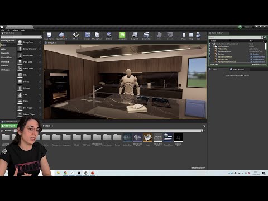This screenshot has height=201, width=268.
Task: Open Content Browser View Options
Action: (x=198, y=168)
